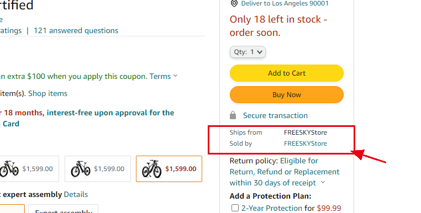Open the Sold by FREESKYStore link
Image resolution: width=421 pixels, height=213 pixels.
306,143
